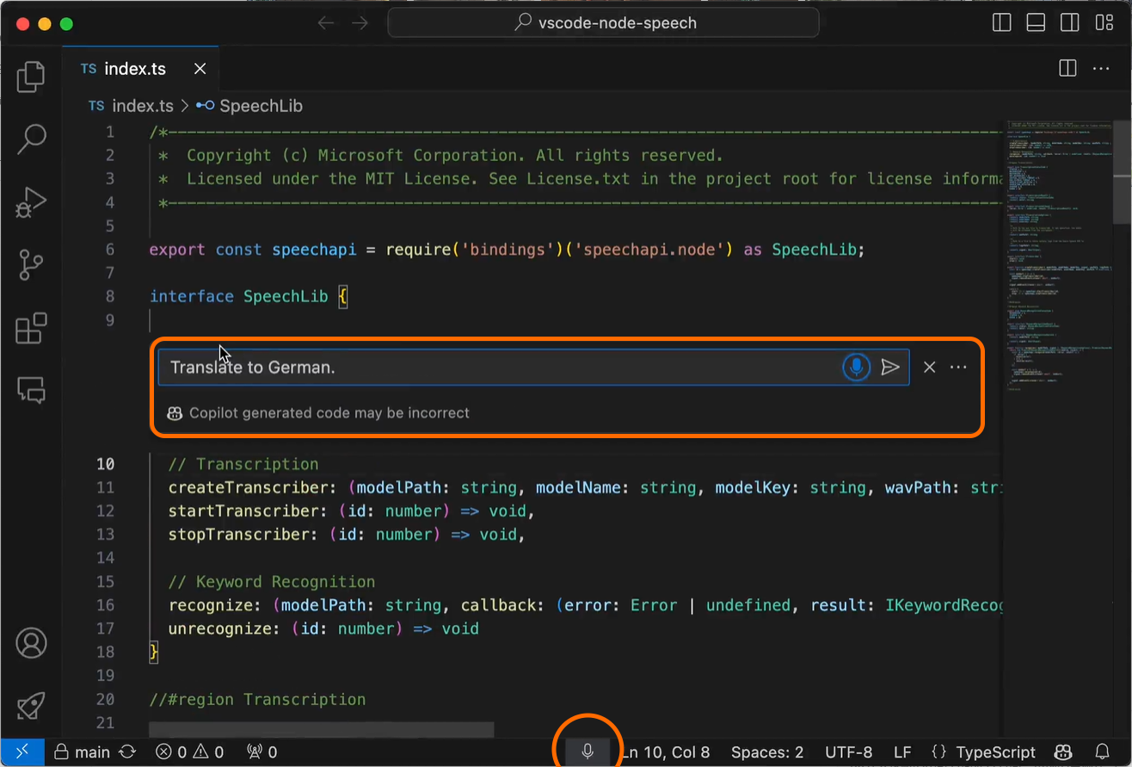Select the index.ts tab
Image resolution: width=1132 pixels, height=767 pixels.
[x=133, y=68]
